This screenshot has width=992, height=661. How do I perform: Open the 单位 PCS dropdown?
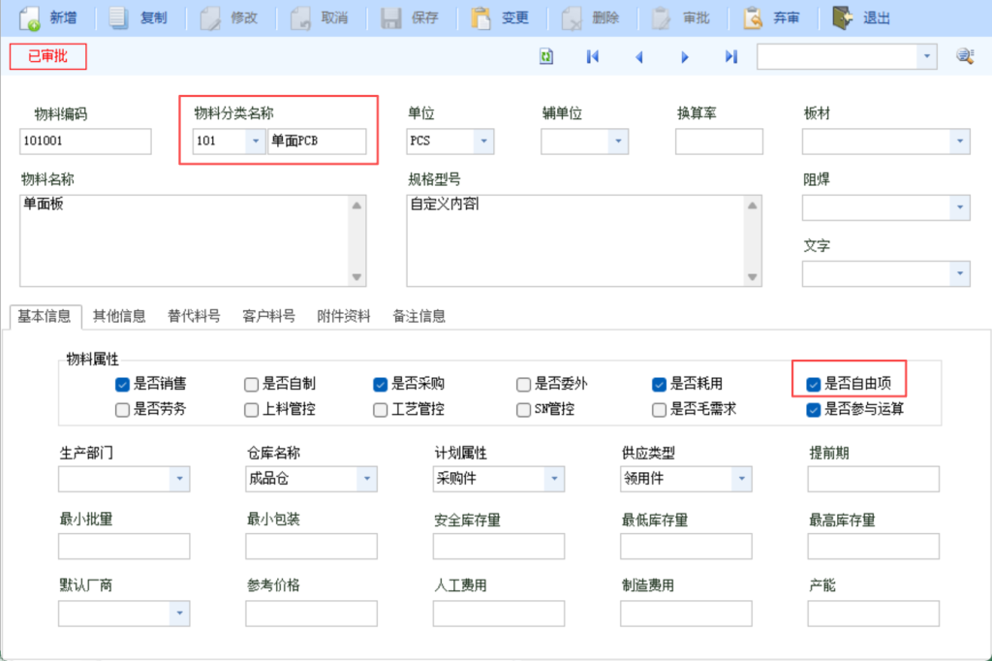(x=483, y=142)
